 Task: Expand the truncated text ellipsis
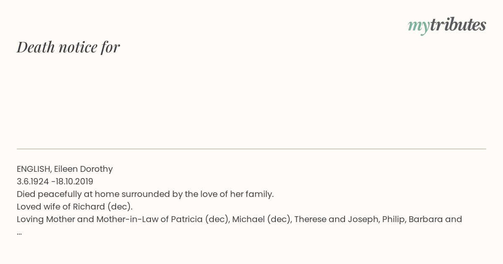click(19, 233)
